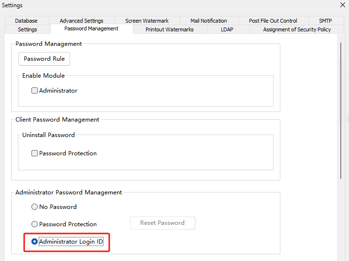Tick Password Protection checkbox under Uninstall Password
This screenshot has height=261, width=349.
pyautogui.click(x=35, y=153)
